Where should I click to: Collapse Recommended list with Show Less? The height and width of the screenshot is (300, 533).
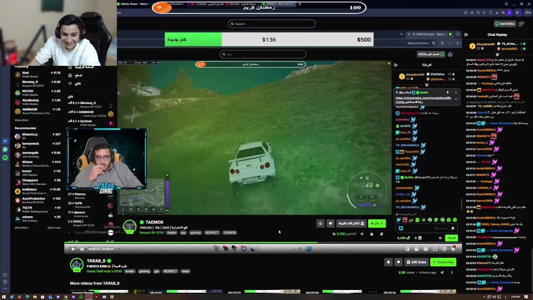tap(54, 227)
